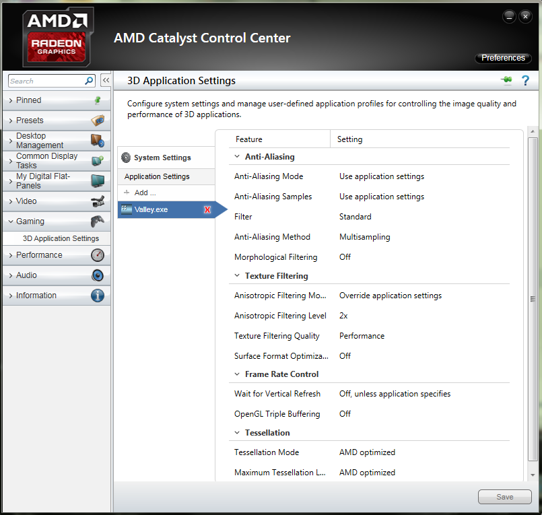Toggle Morphological Filtering Off value
This screenshot has width=542, height=515.
tap(345, 256)
